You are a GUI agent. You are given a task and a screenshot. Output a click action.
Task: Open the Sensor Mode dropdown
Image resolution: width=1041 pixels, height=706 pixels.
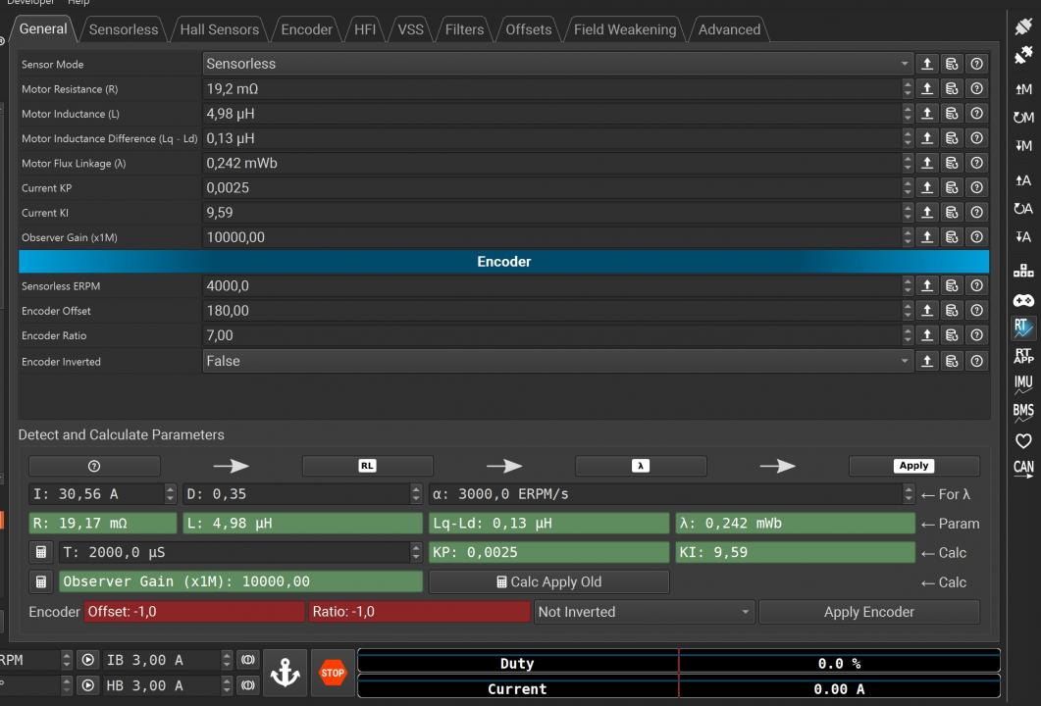coord(557,64)
